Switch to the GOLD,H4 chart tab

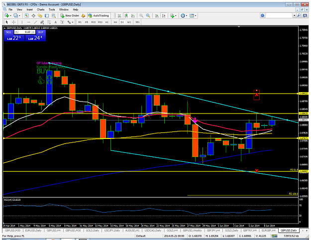[x=172, y=231]
